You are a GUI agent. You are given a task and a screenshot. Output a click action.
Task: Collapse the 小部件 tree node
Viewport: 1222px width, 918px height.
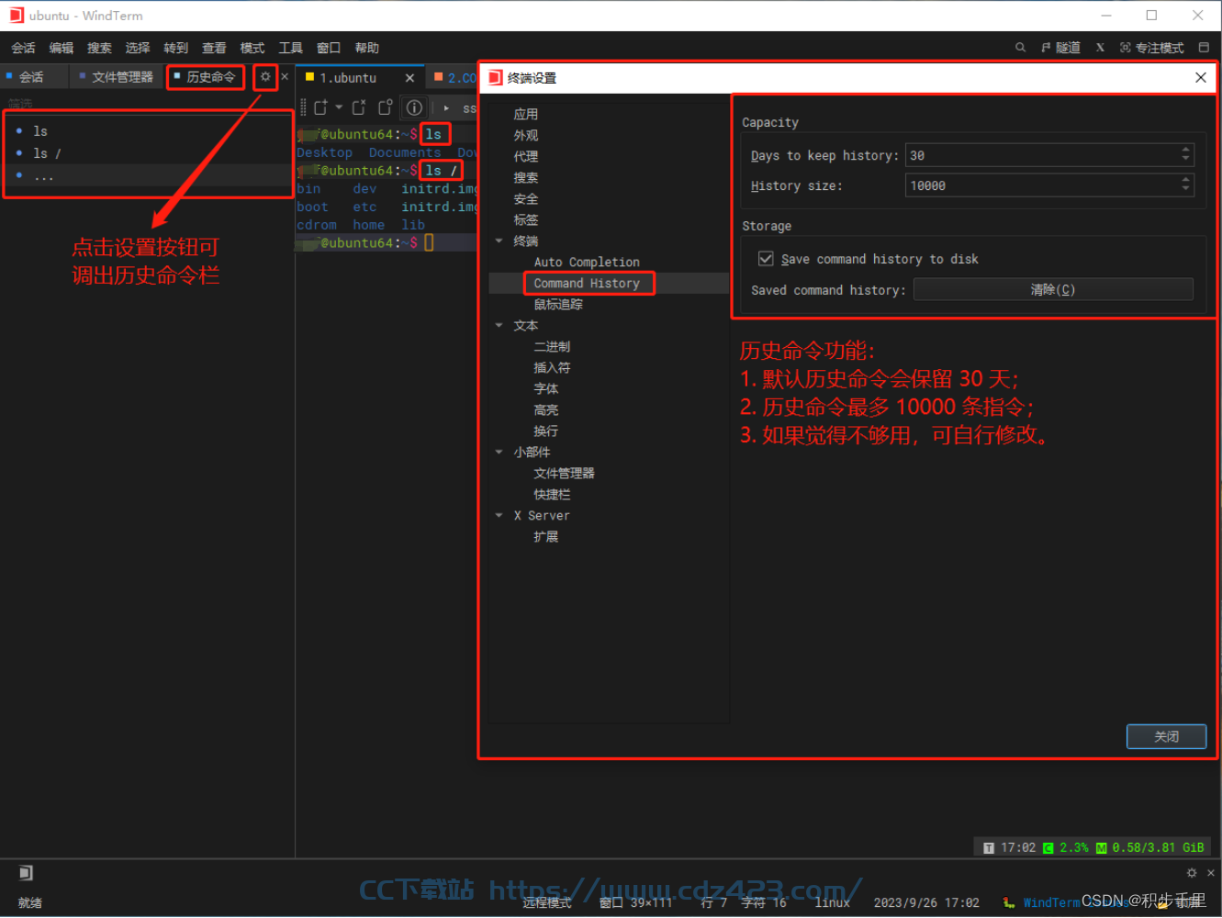pos(499,452)
